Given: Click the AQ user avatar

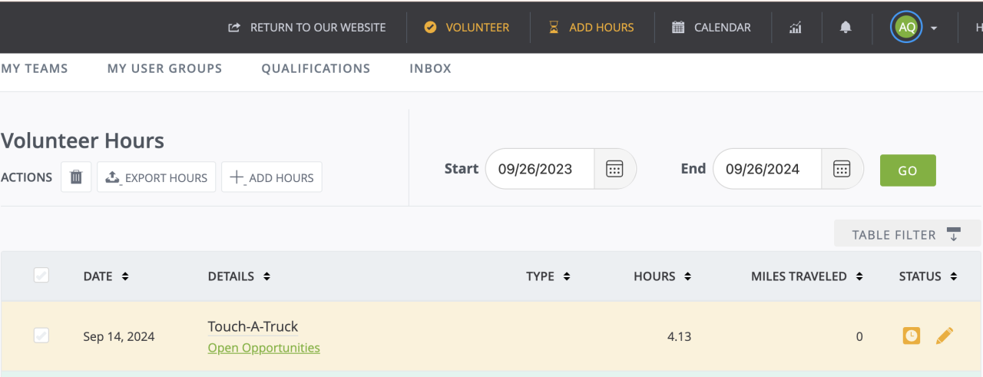Looking at the screenshot, I should 906,28.
